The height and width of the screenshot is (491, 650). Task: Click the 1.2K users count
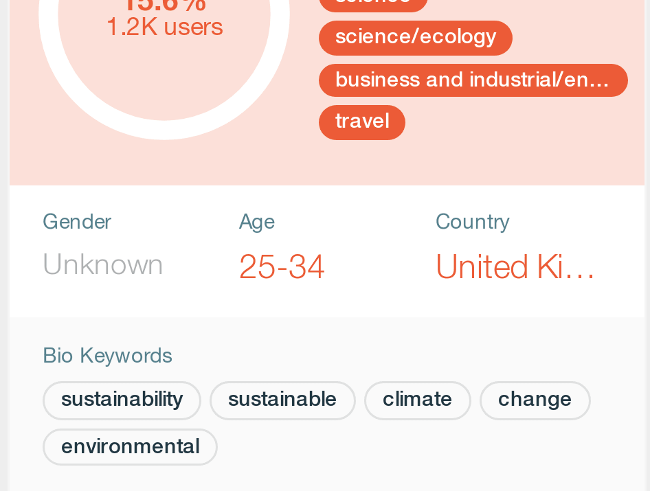click(x=164, y=27)
